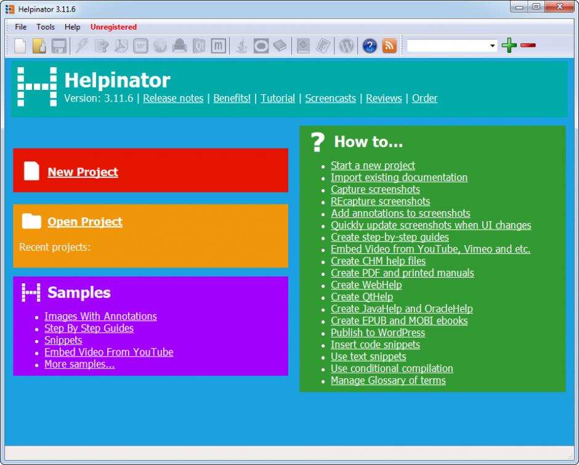Viewport: 579px width, 465px height.
Task: Open the Create CHM help files guide
Action: pos(378,261)
